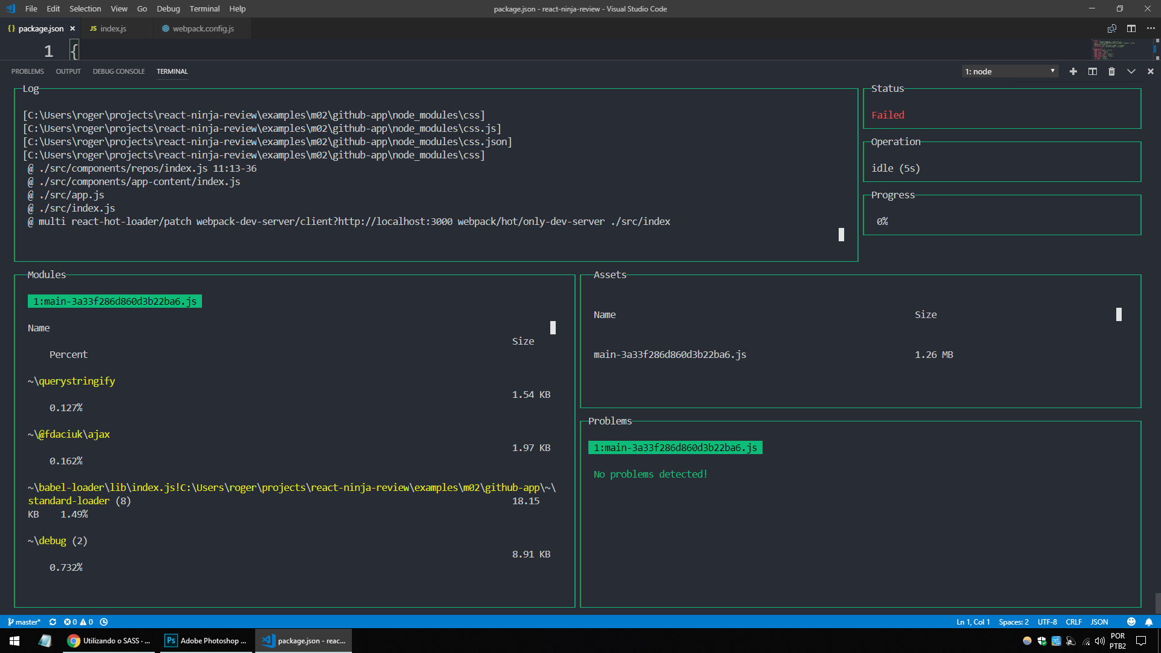The height and width of the screenshot is (653, 1161).
Task: Click the master* branch indicator in status bar
Action: pos(25,622)
